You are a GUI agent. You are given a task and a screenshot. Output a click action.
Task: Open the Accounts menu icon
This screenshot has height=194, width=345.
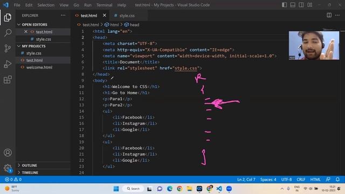8,153
